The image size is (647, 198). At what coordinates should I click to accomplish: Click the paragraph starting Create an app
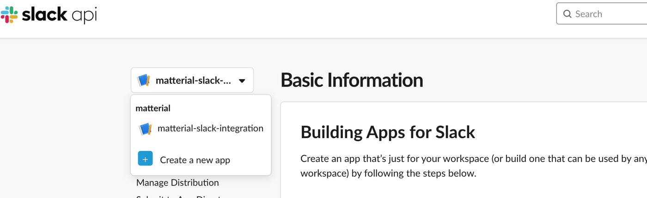474,166
